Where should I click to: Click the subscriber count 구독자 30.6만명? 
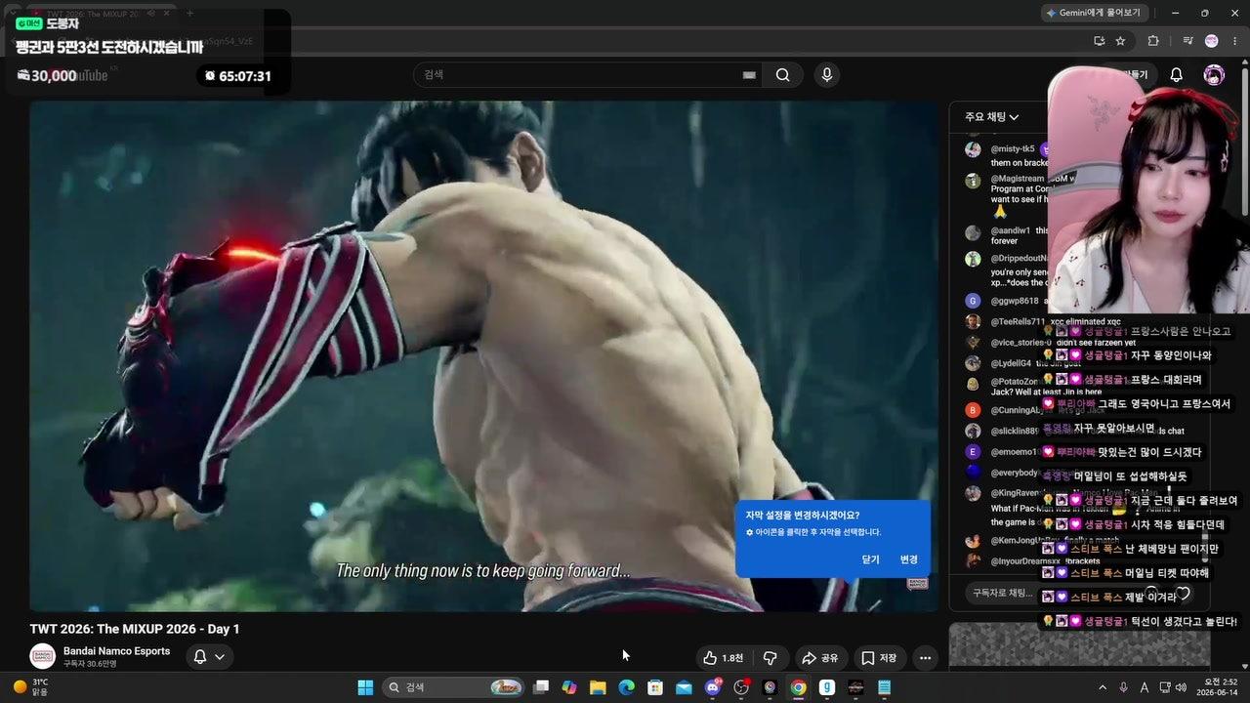[90, 664]
